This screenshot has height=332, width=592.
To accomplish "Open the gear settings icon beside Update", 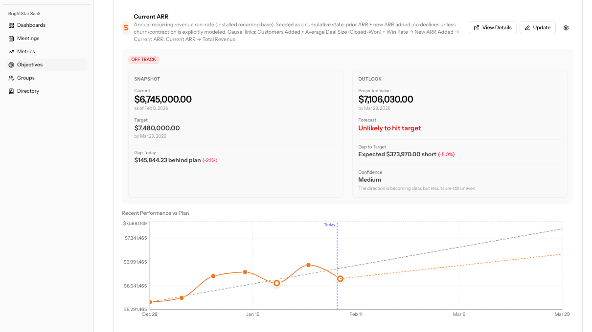I will tap(566, 28).
